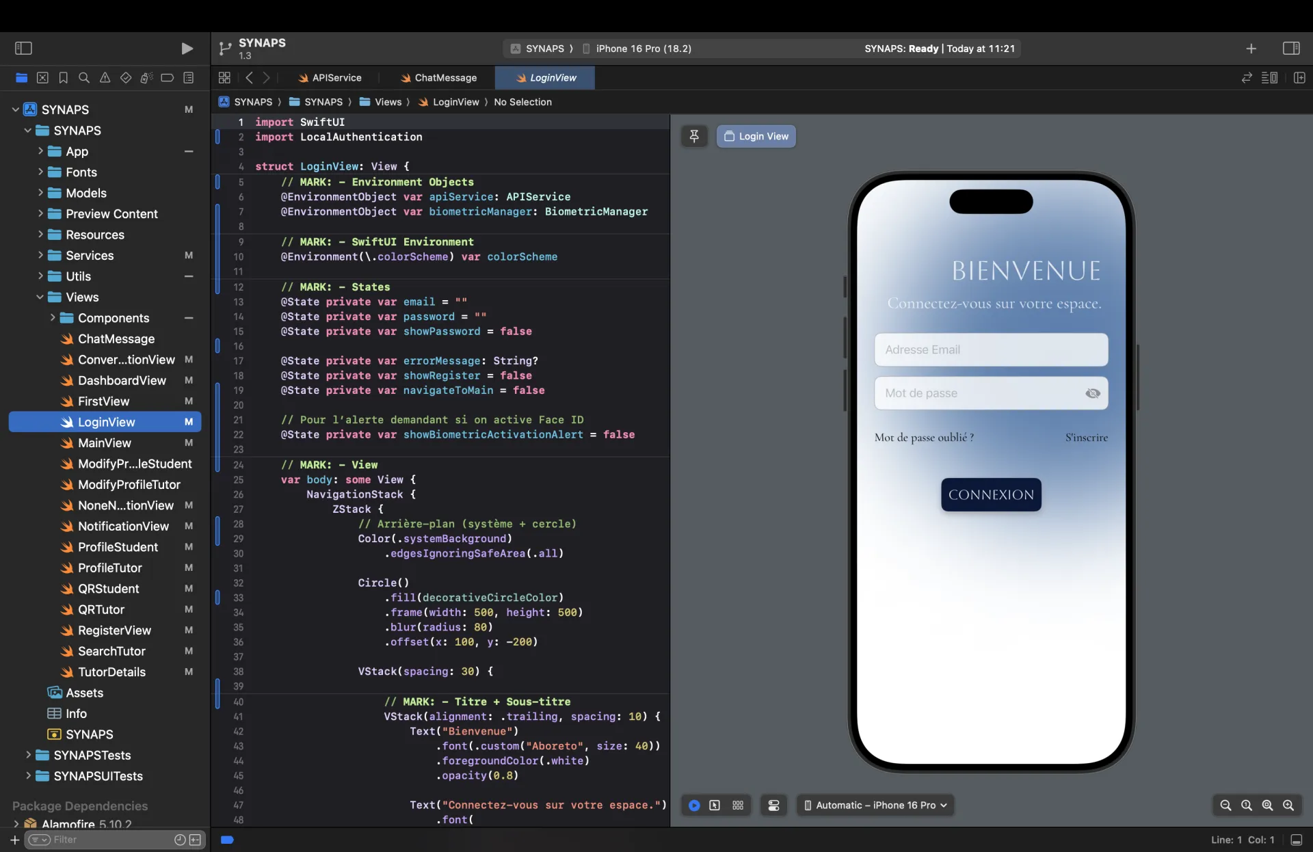Click the plus library button

[1251, 49]
